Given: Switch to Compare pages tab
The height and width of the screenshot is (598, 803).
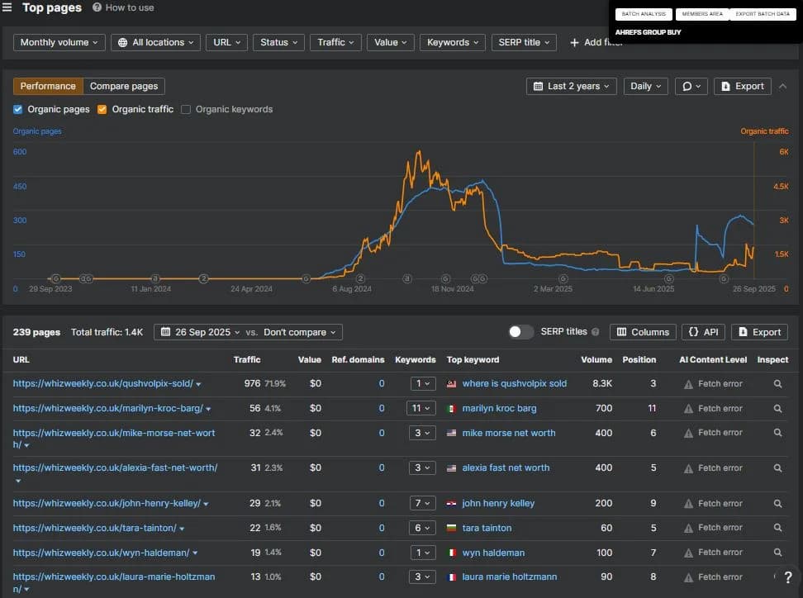Looking at the screenshot, I should tap(124, 86).
